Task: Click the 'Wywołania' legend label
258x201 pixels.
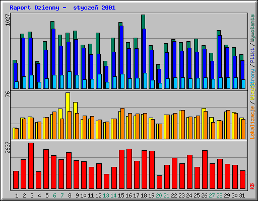Action: point(252,28)
